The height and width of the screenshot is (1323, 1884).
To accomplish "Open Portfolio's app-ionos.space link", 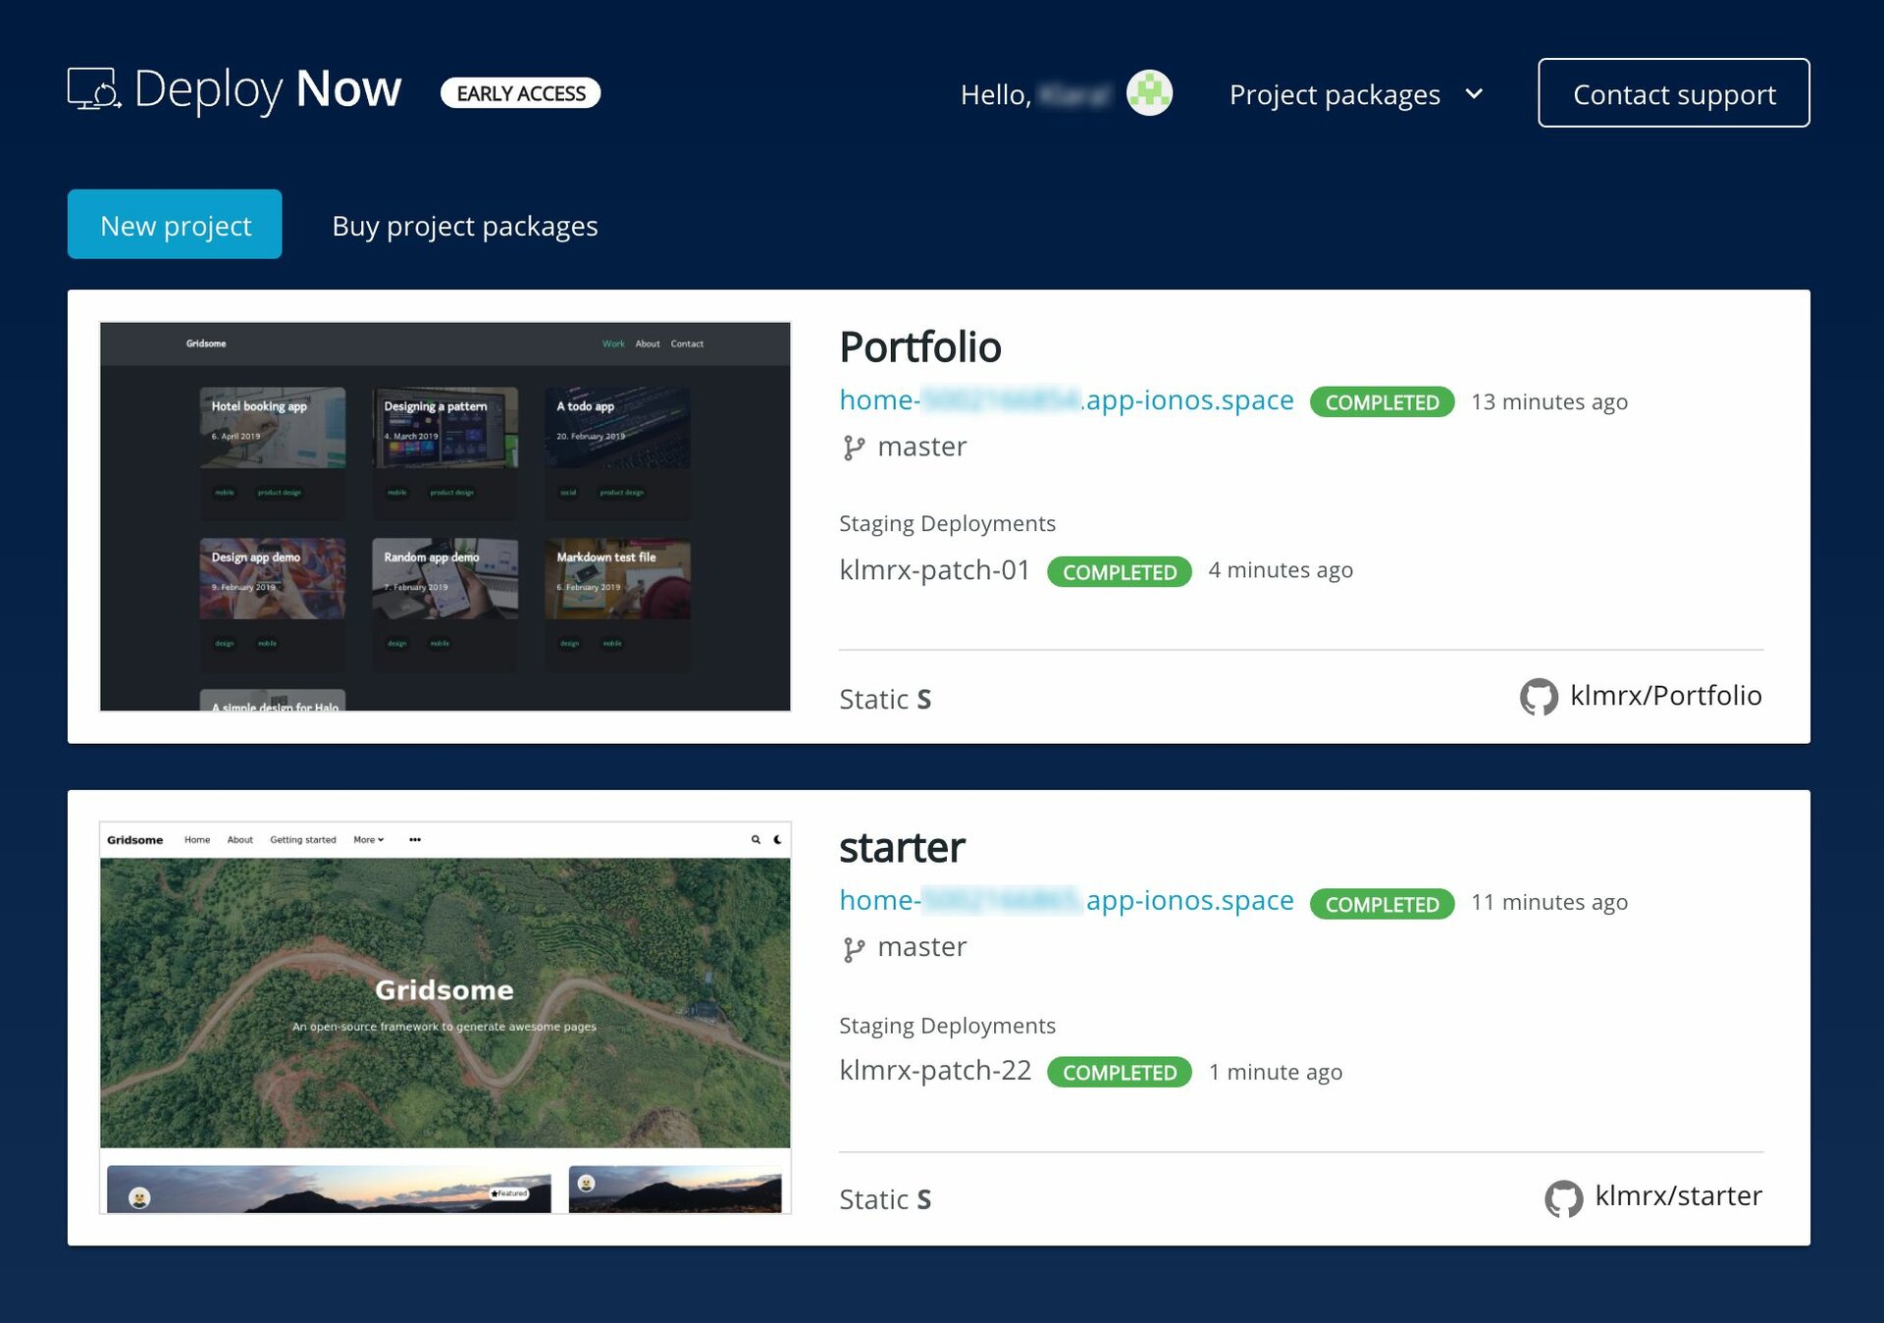I will tap(1066, 400).
